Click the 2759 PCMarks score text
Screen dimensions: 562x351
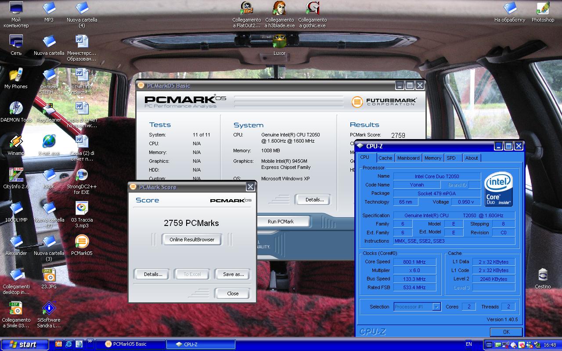[191, 223]
